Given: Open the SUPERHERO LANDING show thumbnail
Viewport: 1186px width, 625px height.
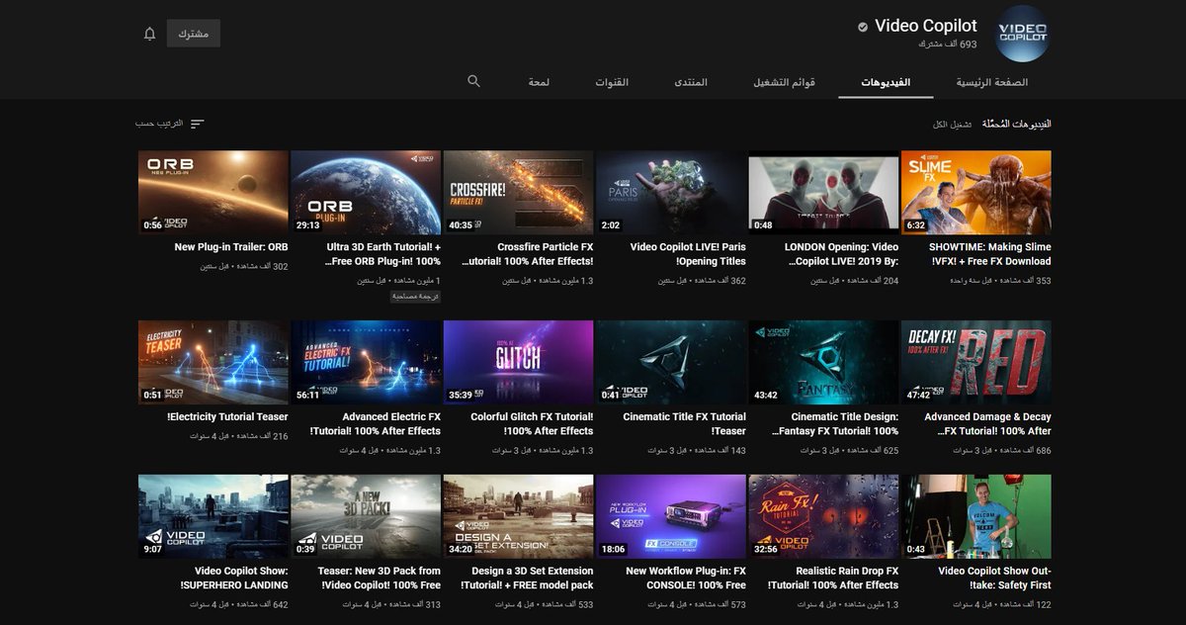Looking at the screenshot, I should tap(213, 516).
